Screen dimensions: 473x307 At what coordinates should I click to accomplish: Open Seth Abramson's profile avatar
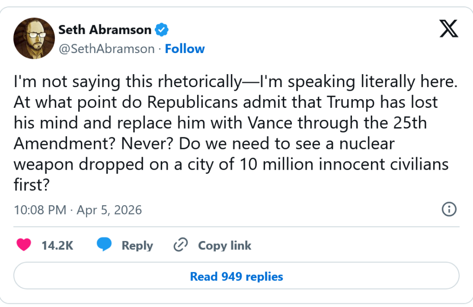tap(34, 39)
